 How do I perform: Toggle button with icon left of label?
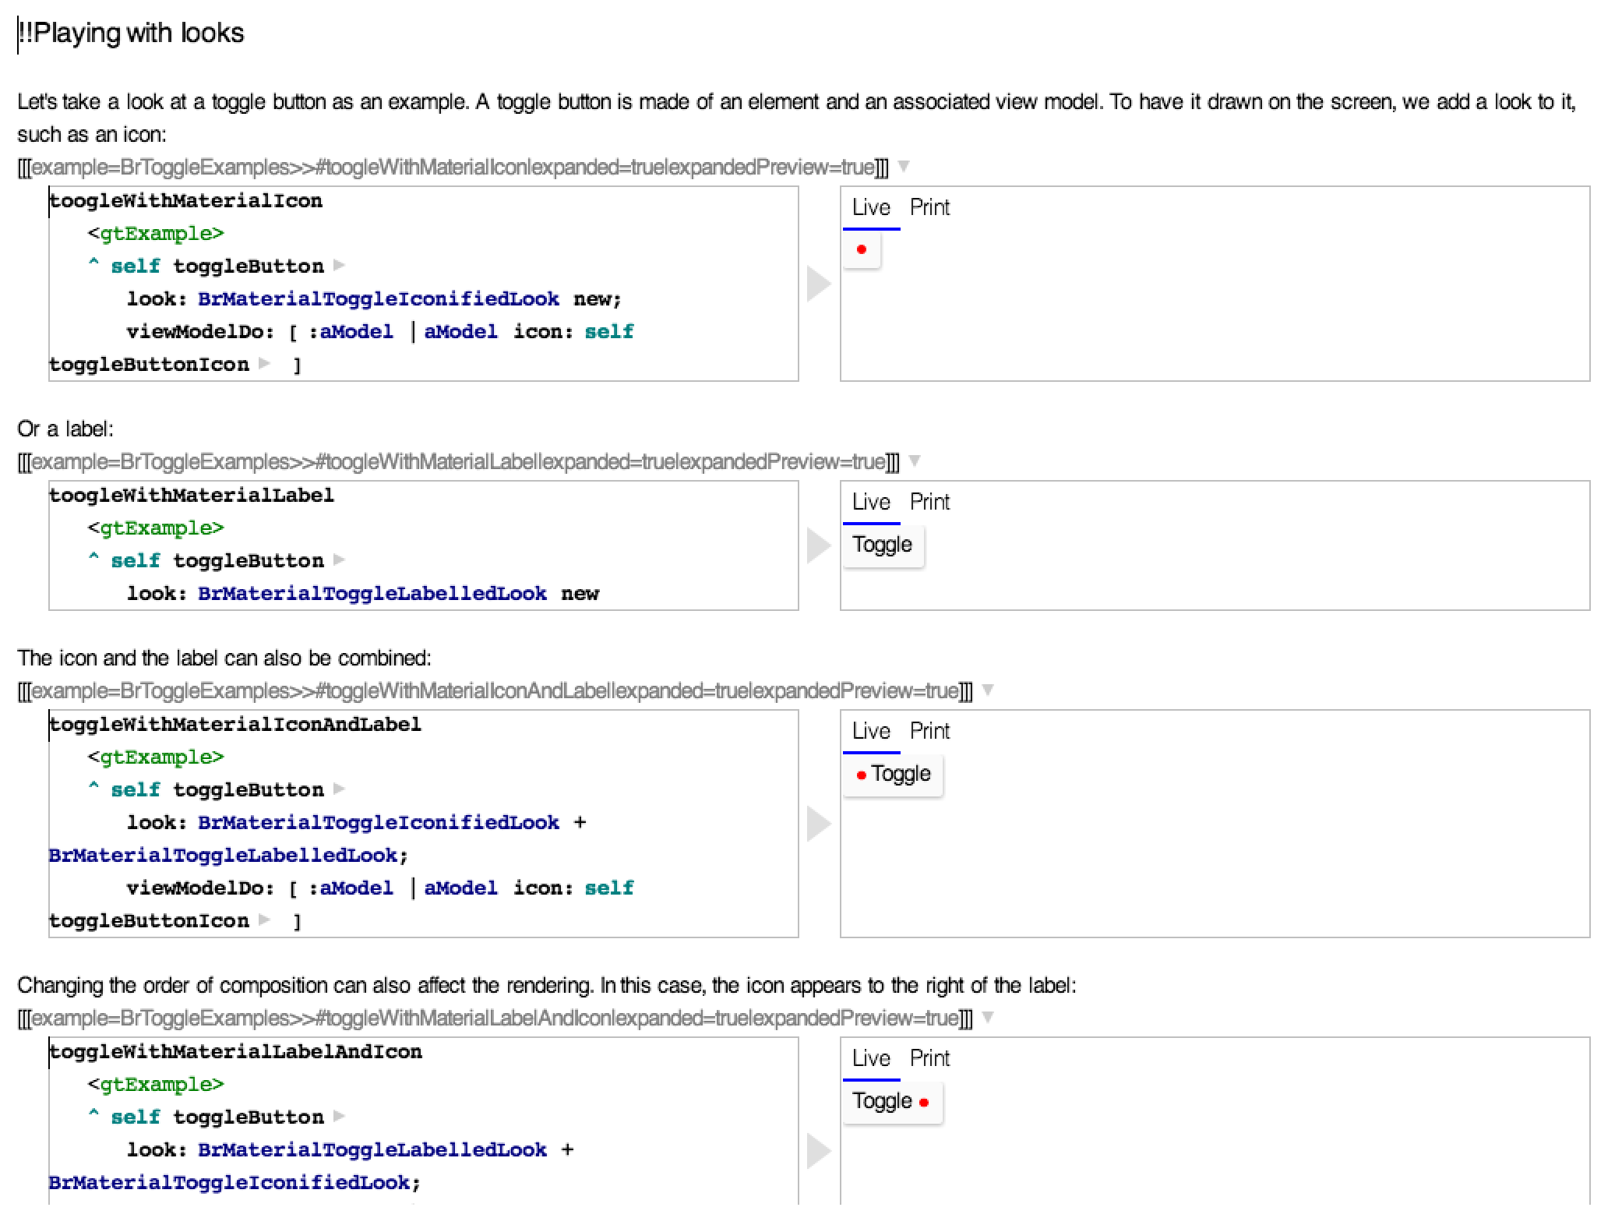tap(893, 775)
